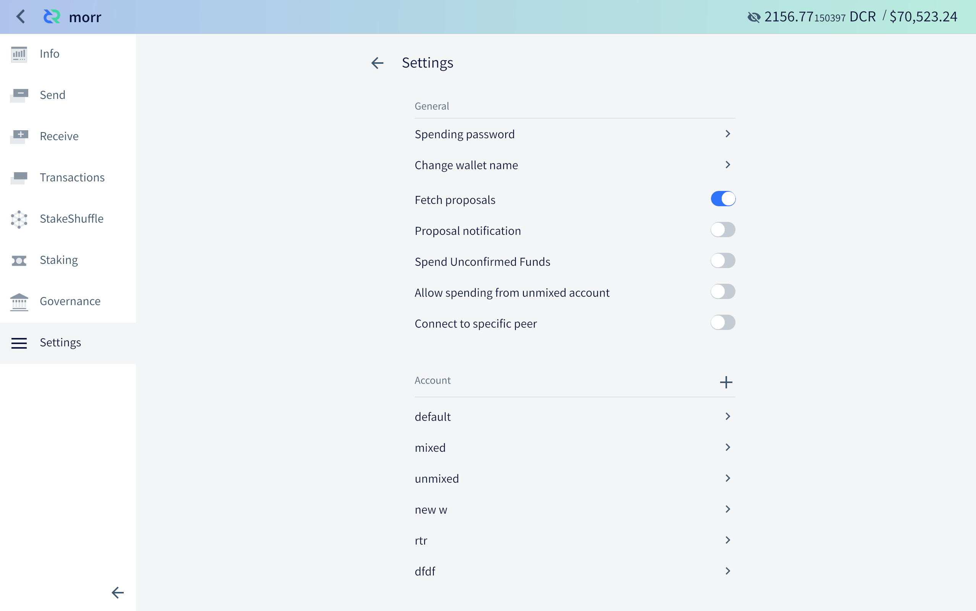This screenshot has height=611, width=976.
Task: Click the General section heading
Action: (x=432, y=106)
